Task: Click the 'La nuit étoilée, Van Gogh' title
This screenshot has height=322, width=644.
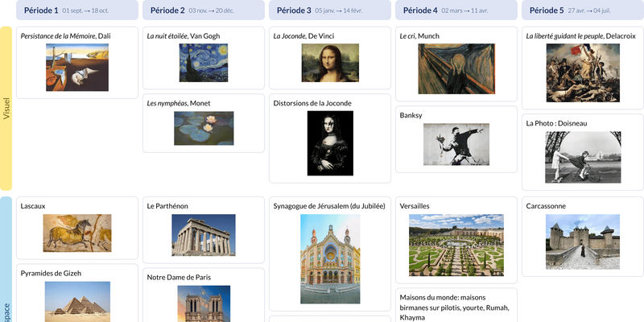Action: [x=184, y=35]
